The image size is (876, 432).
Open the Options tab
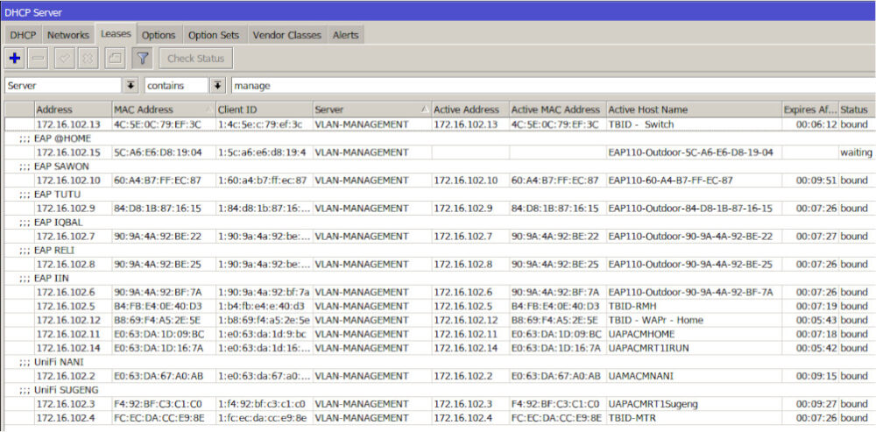[x=159, y=35]
